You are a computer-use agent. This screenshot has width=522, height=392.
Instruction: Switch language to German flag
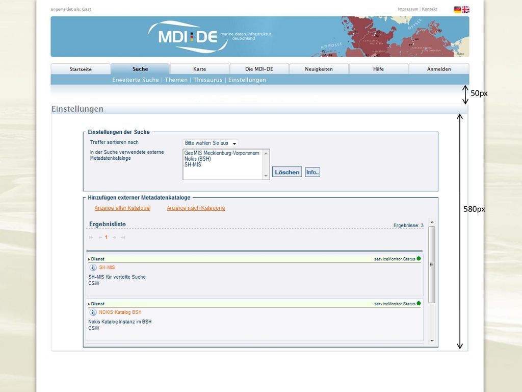[457, 9]
